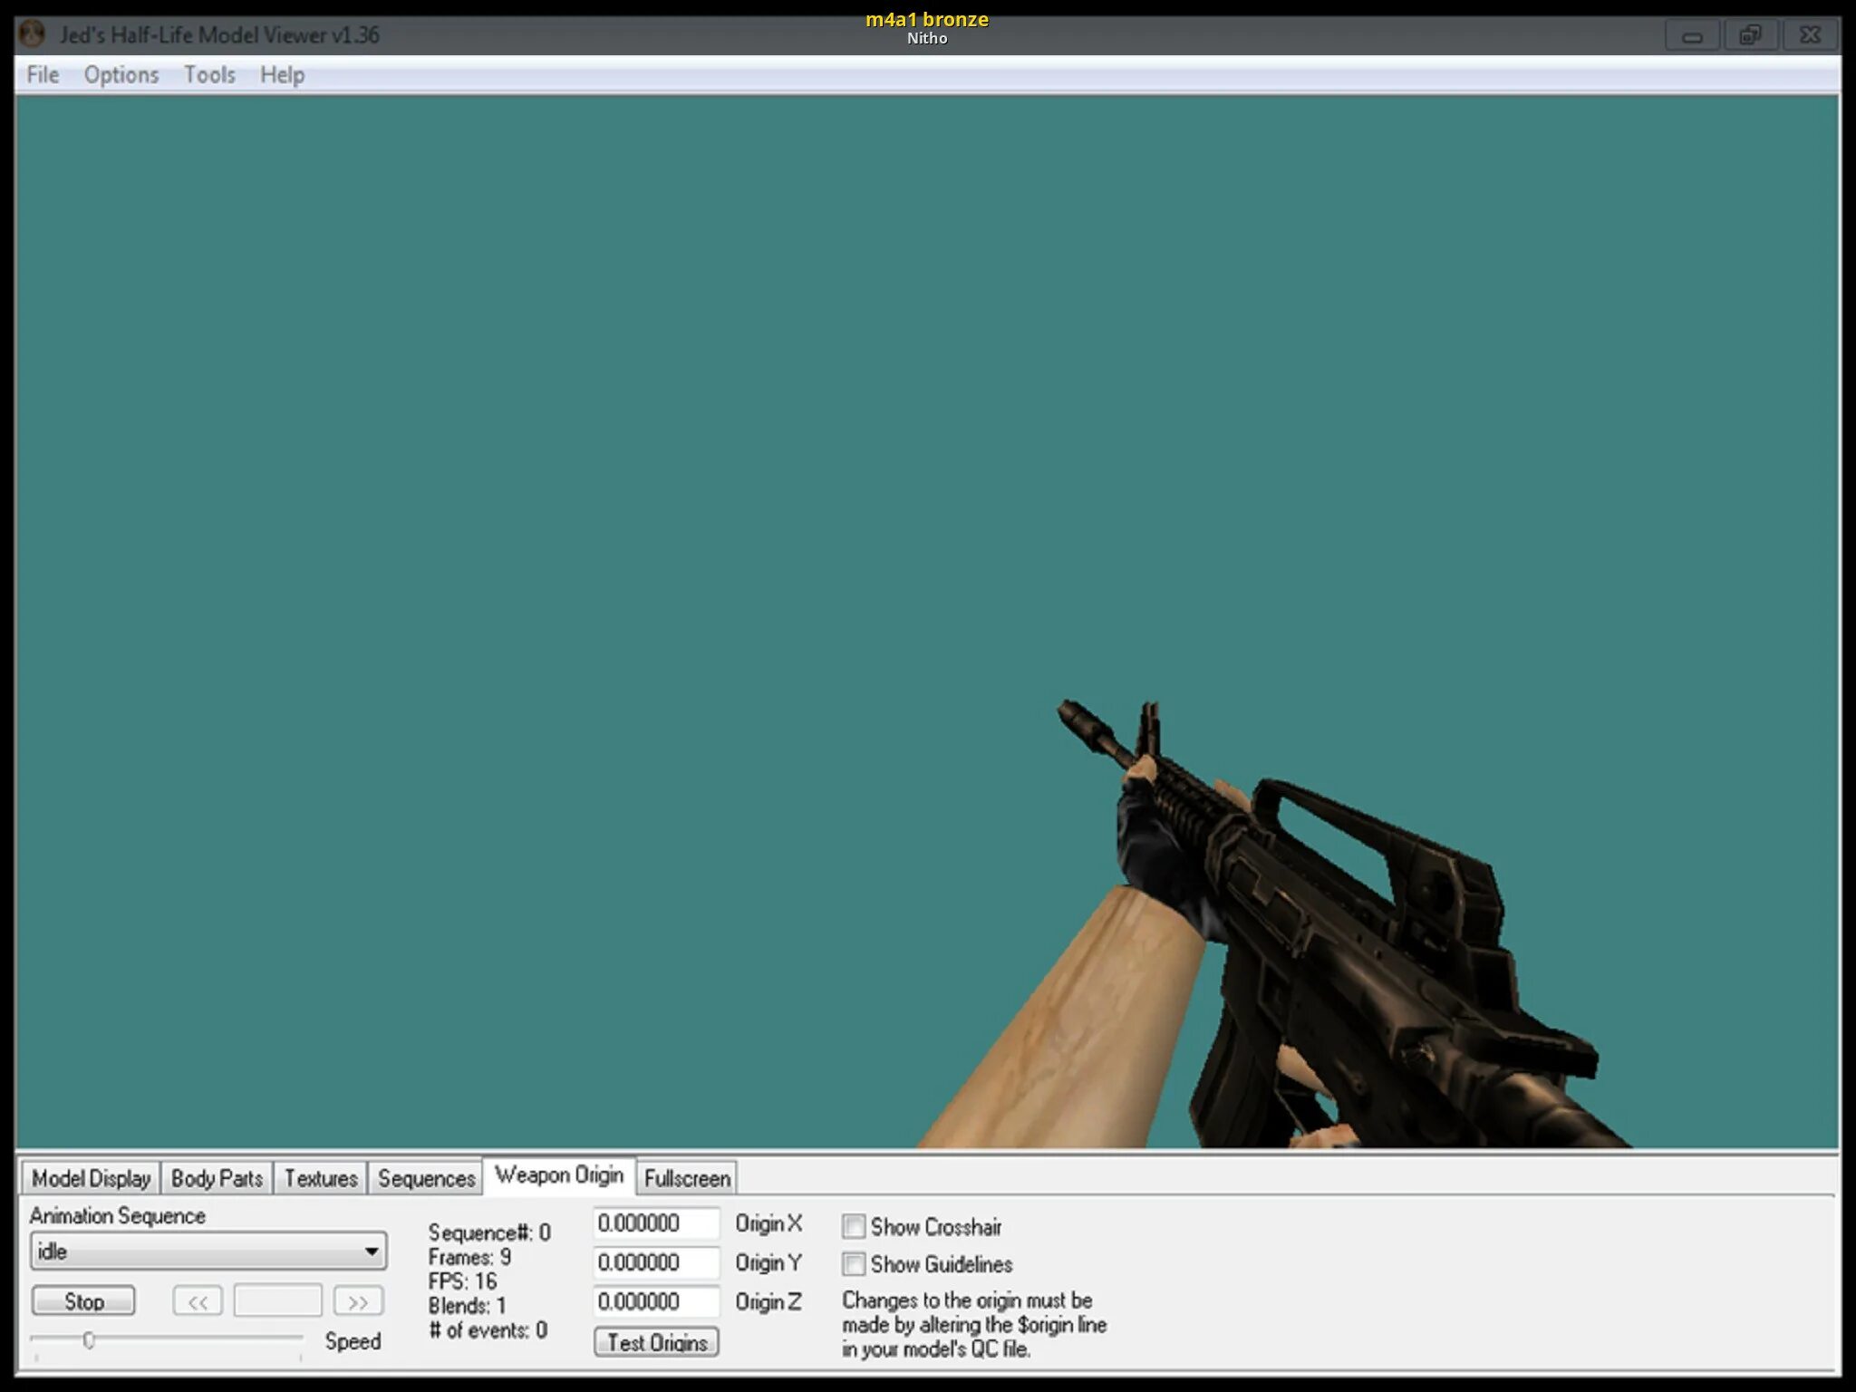Click the Test Origins button

click(x=656, y=1342)
